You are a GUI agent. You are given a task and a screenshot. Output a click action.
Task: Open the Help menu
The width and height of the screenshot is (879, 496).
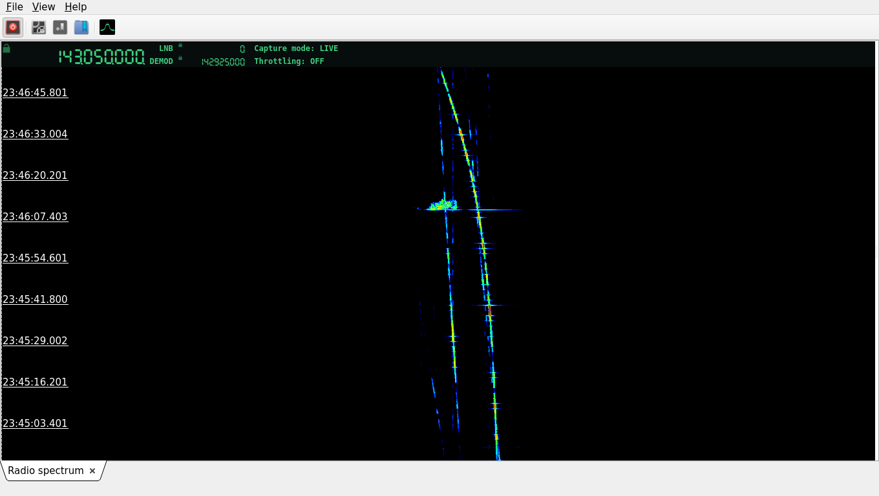[x=76, y=6]
